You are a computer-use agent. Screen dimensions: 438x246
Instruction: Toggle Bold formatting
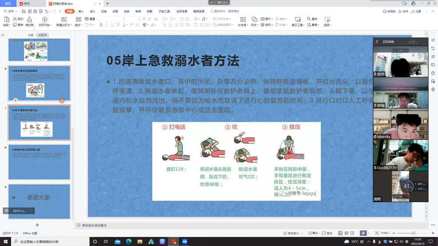coord(101,25)
